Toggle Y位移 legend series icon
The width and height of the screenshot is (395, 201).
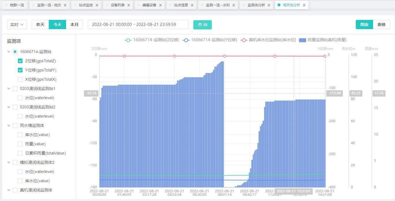[x=186, y=40]
